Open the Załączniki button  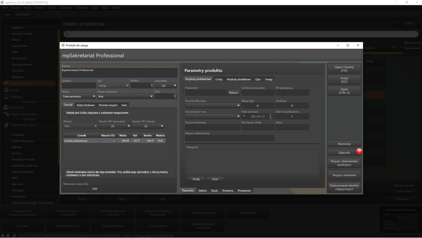[x=344, y=153]
